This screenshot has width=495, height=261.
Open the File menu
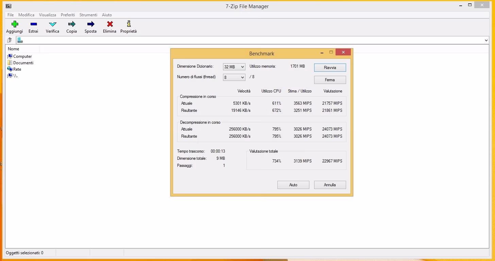11,15
